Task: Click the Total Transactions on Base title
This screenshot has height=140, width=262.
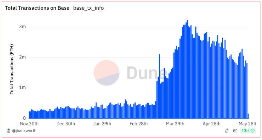Action: [37, 8]
